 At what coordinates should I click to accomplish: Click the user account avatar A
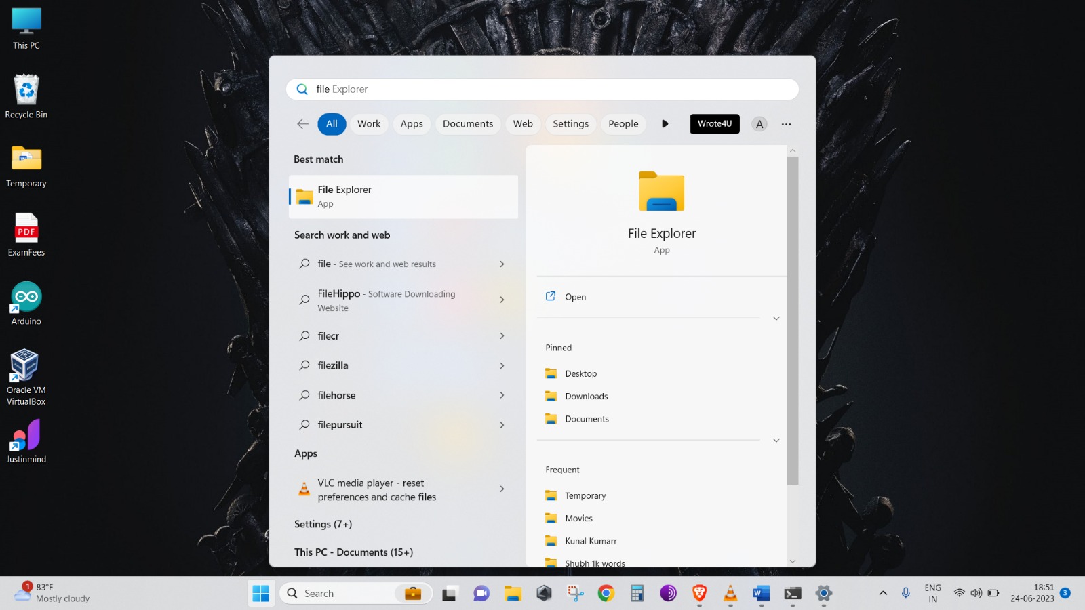tap(759, 124)
